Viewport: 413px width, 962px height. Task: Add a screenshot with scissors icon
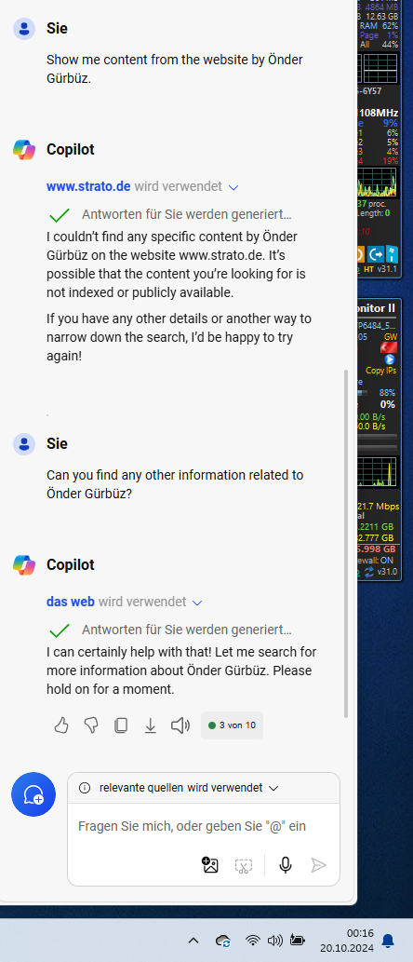(244, 866)
